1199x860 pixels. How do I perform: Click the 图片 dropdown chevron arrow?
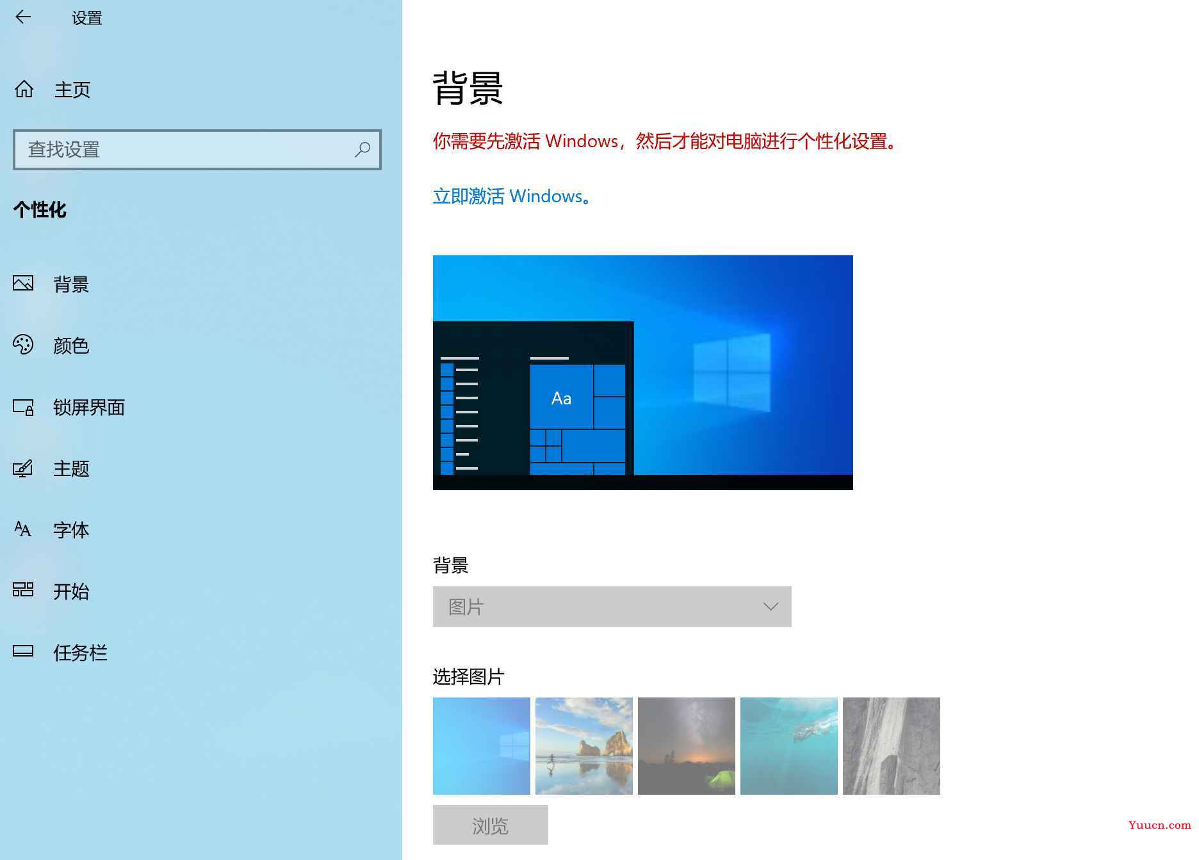pyautogui.click(x=771, y=607)
